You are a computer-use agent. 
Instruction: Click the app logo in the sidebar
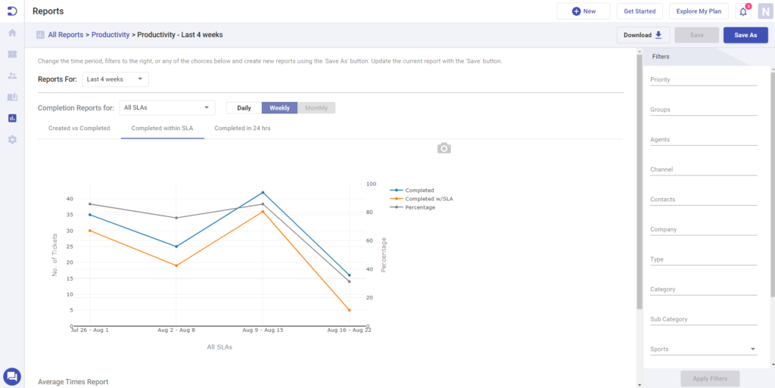click(12, 11)
